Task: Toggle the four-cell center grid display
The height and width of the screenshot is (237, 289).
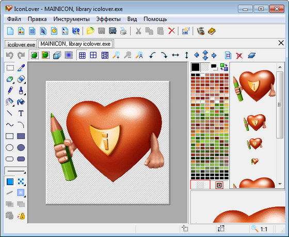Action: pyautogui.click(x=93, y=55)
